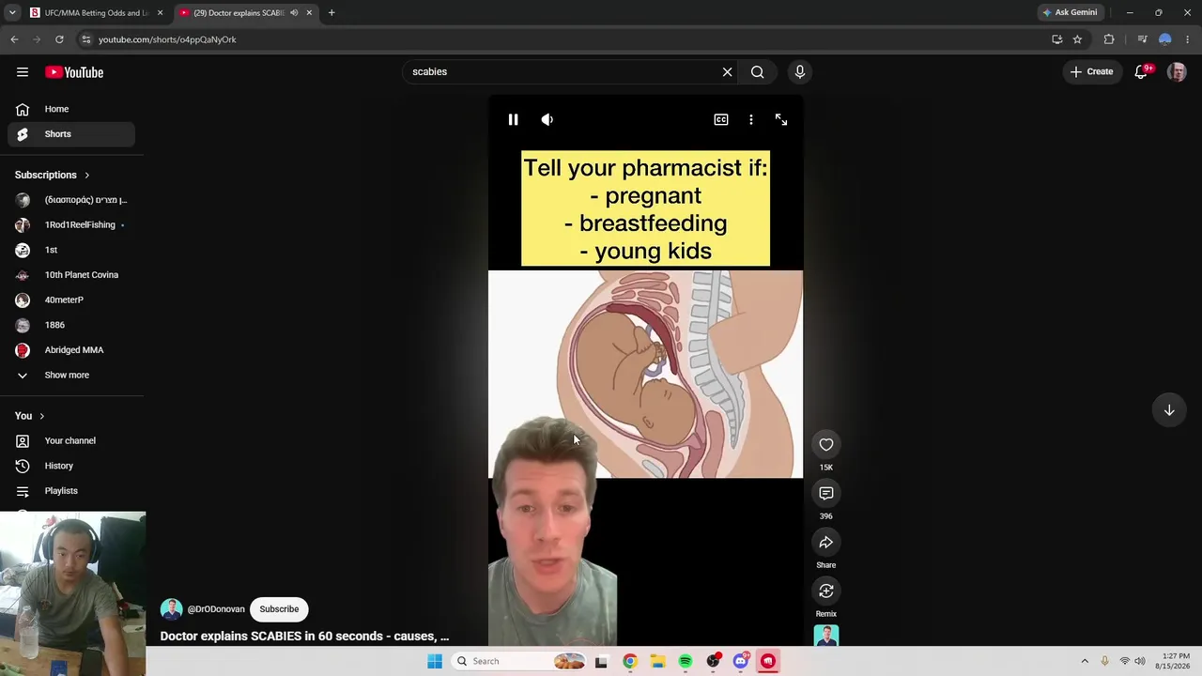Open the tab search dropdown
This screenshot has width=1202, height=676.
12,13
